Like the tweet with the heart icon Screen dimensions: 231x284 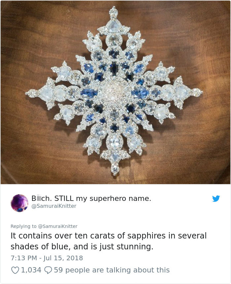tap(15, 270)
